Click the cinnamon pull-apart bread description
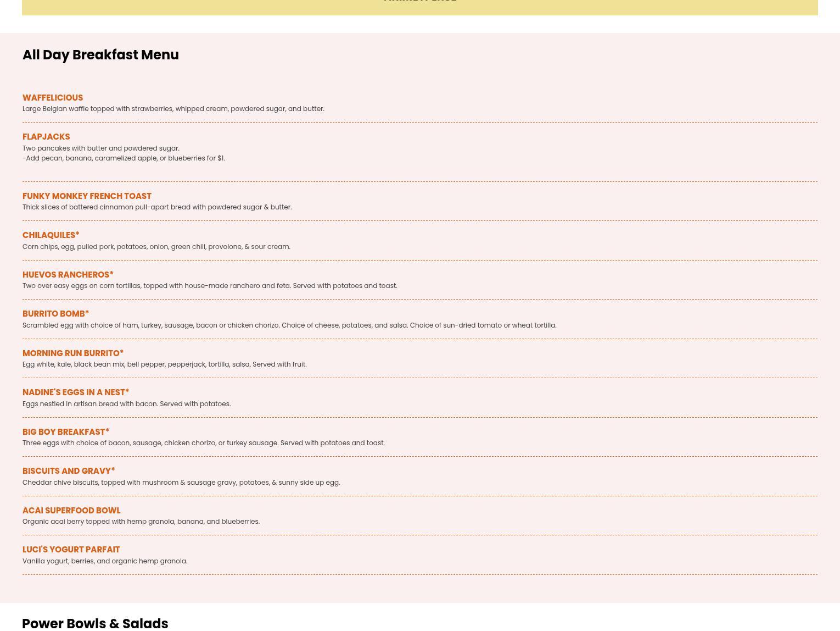Viewport: 840px width, 631px height. coord(157,207)
